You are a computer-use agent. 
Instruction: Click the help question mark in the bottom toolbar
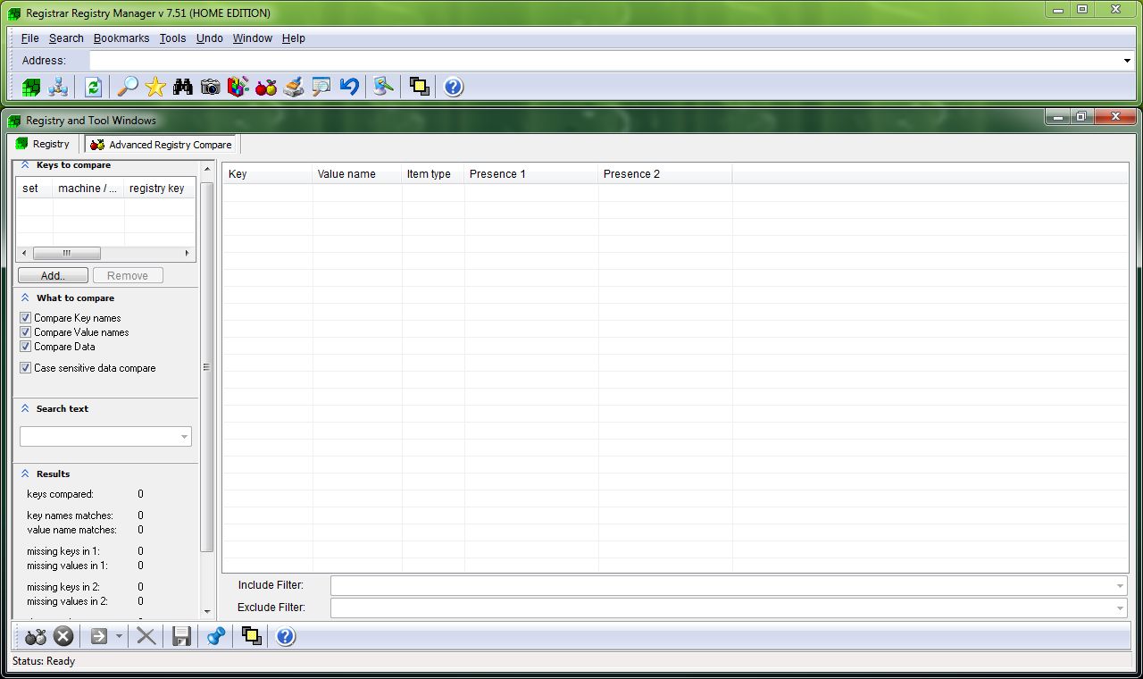point(286,636)
